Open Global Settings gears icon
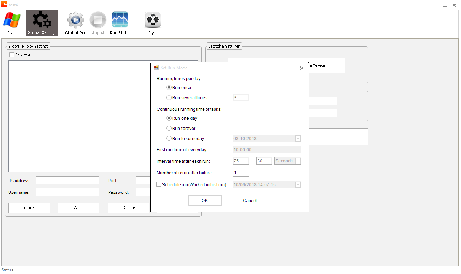The height and width of the screenshot is (274, 461). point(42,20)
